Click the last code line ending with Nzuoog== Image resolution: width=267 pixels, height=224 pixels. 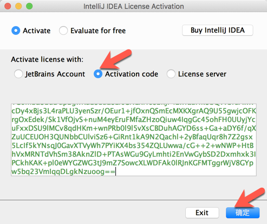63,171
